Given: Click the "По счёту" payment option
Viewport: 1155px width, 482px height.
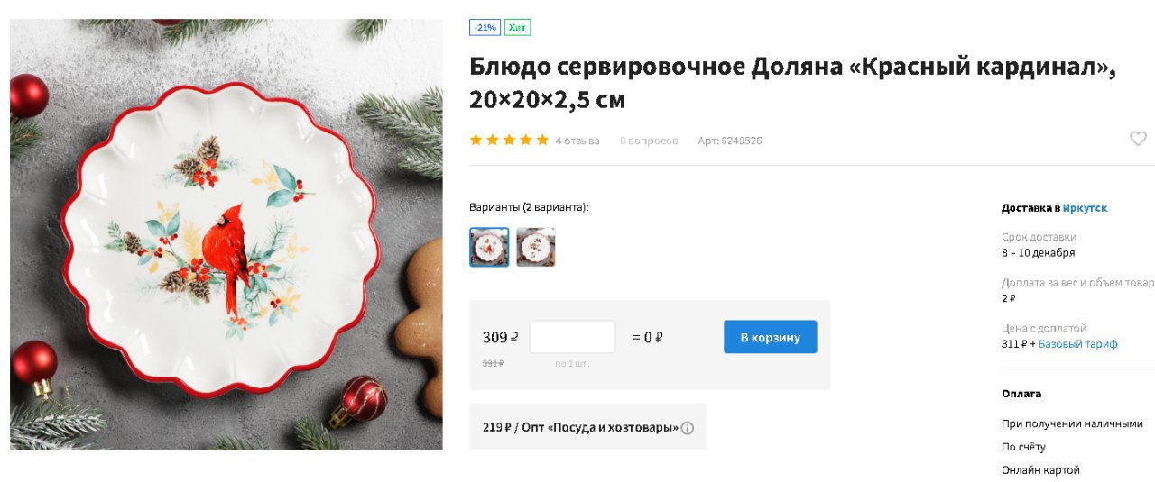Looking at the screenshot, I should point(1023,447).
